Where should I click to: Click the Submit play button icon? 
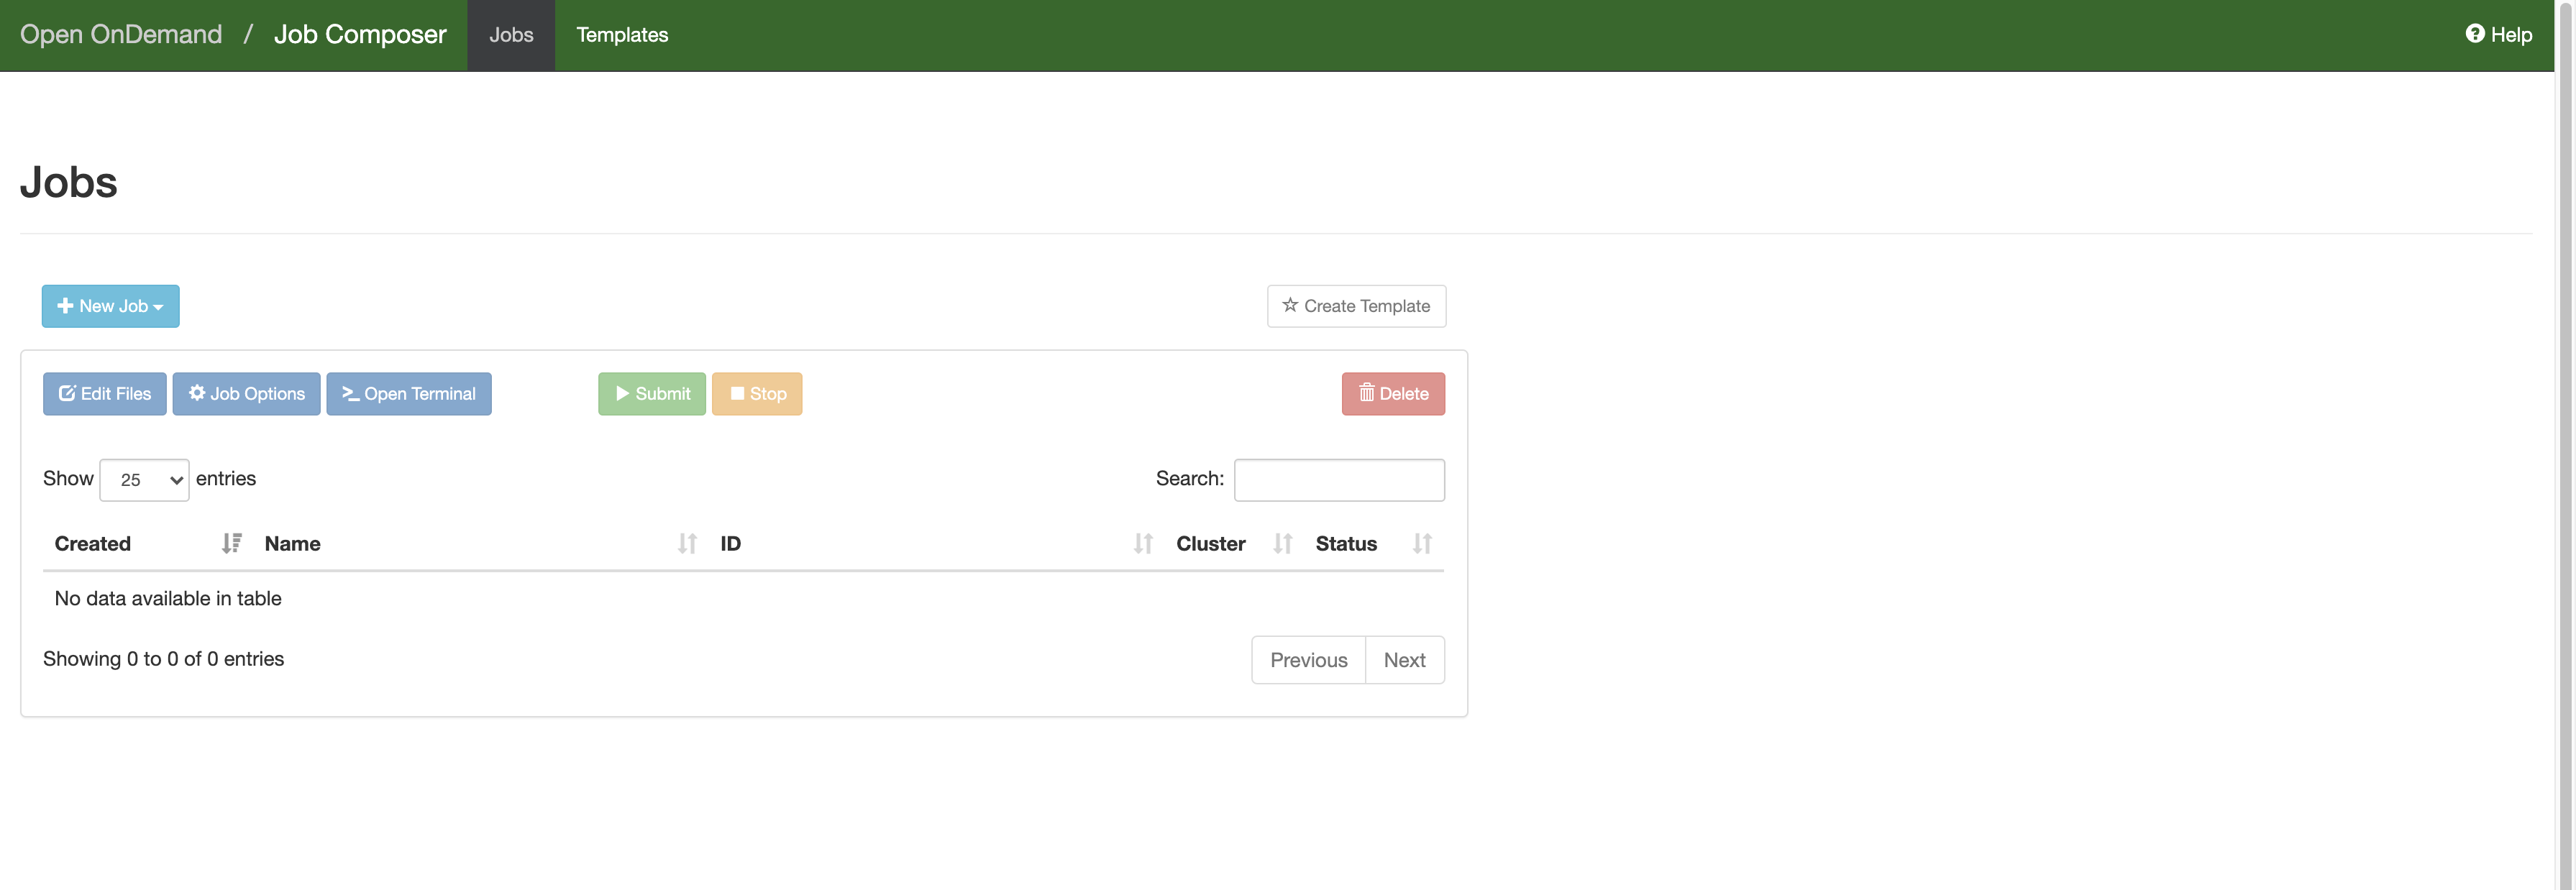(621, 394)
